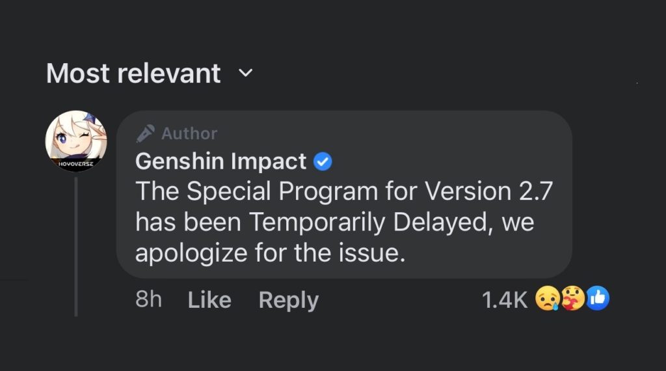Expand the Most relevant sort chevron
666x371 pixels.
pyautogui.click(x=245, y=74)
